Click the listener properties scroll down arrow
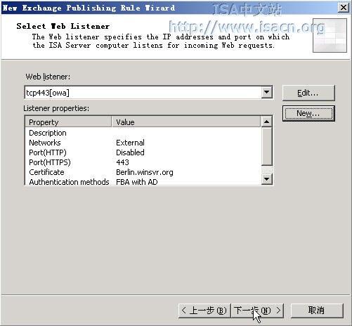Image resolution: width=352 pixels, height=326 pixels. coord(266,179)
